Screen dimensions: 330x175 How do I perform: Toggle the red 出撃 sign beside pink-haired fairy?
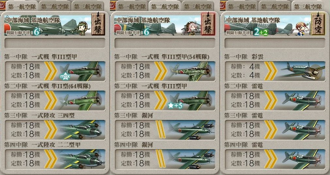tap(208, 24)
